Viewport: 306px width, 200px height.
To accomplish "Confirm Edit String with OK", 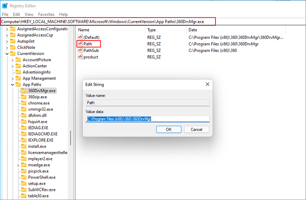I will click(169, 129).
